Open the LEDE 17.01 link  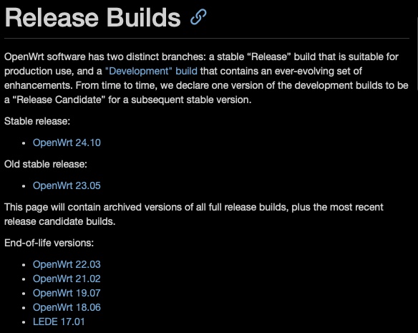[59, 322]
